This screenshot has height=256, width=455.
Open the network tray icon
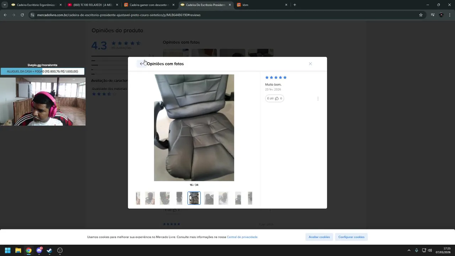[424, 250]
